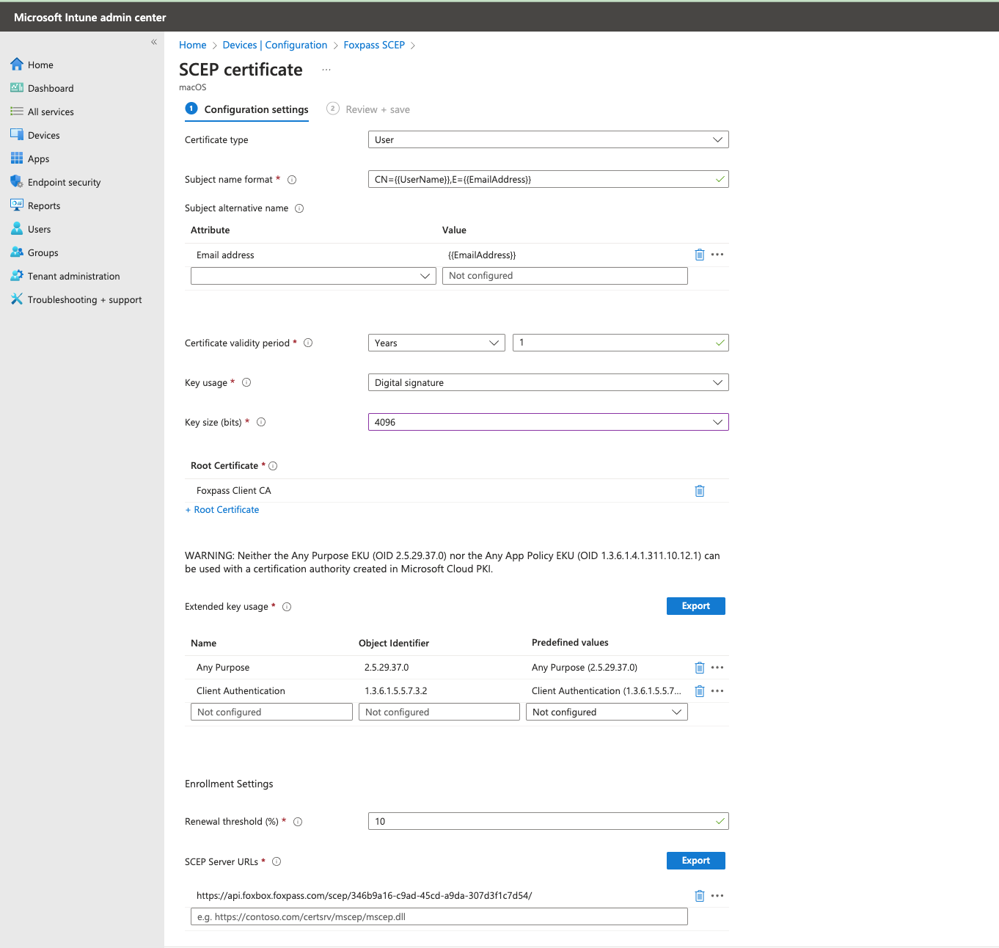Click the Troubleshooting + support wrench icon

[x=17, y=299]
